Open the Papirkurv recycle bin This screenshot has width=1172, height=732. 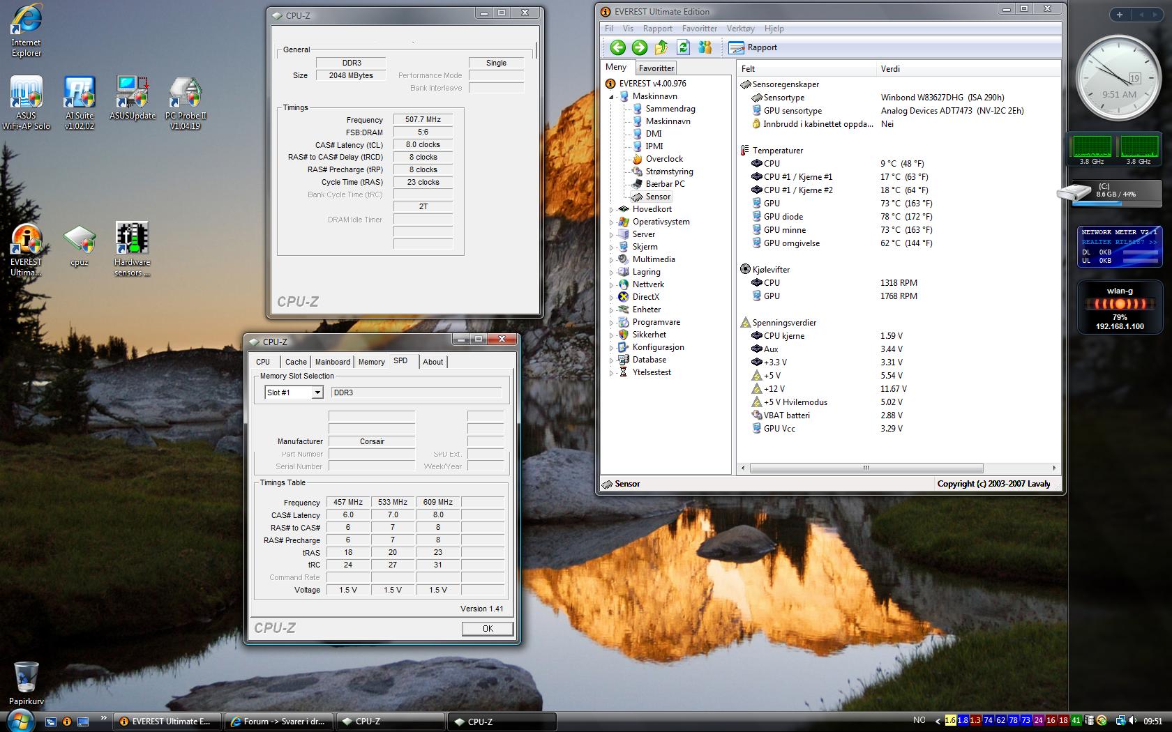[x=26, y=683]
